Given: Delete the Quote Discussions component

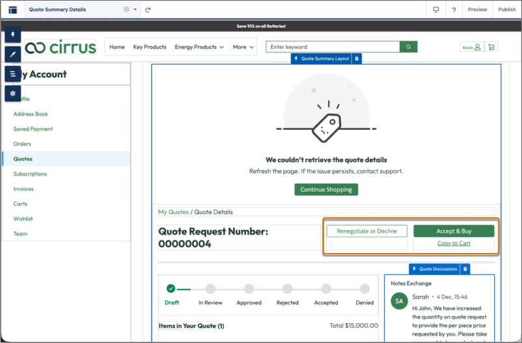Looking at the screenshot, I should point(465,269).
